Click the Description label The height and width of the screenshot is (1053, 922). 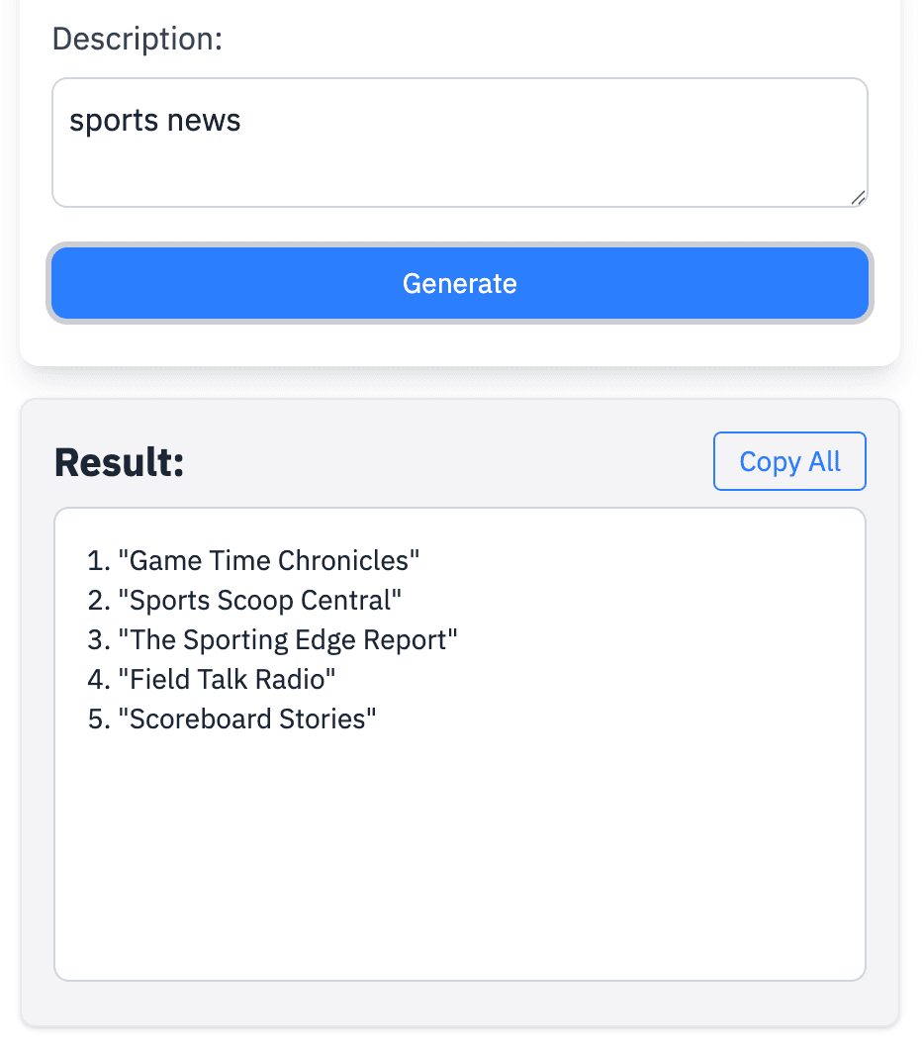click(138, 39)
